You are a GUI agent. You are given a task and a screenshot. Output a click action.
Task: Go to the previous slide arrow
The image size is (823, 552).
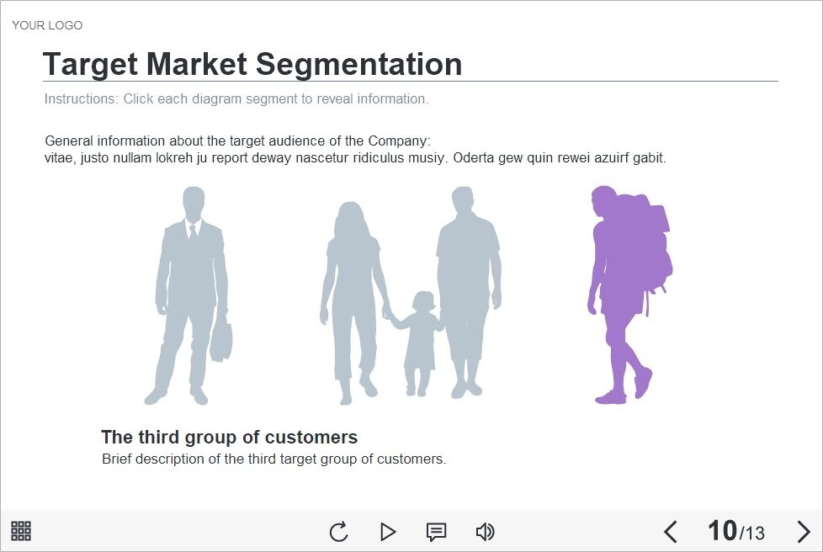pos(670,532)
